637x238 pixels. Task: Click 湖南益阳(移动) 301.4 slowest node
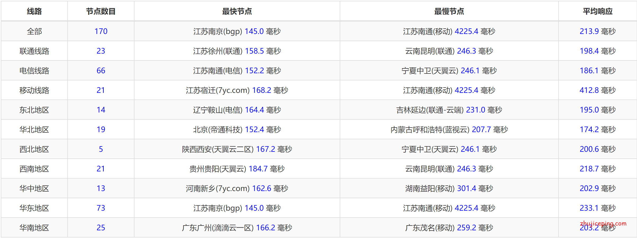coord(449,188)
